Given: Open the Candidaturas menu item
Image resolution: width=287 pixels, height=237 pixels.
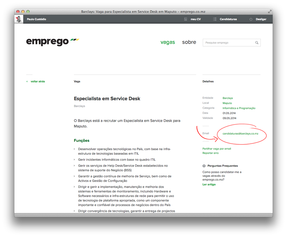Looking at the screenshot, I should [x=228, y=19].
